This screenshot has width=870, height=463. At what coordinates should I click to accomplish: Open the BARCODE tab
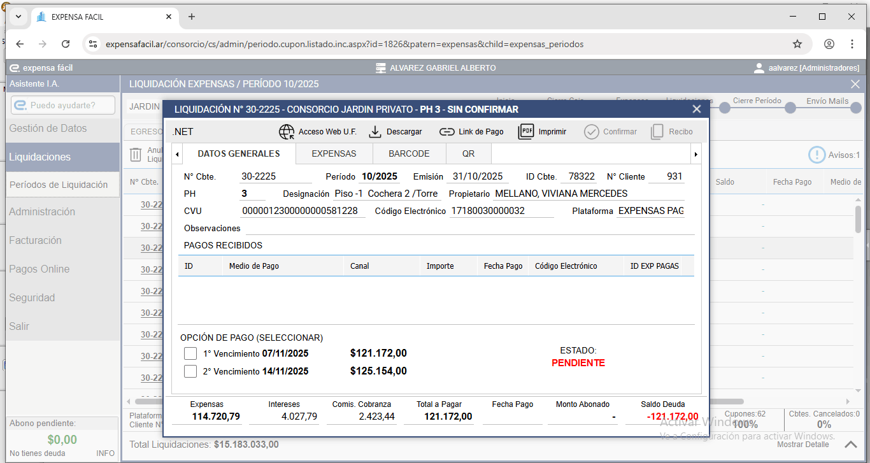(409, 153)
